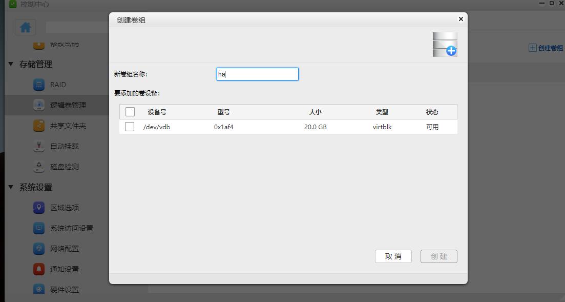Collapse the 系统设置 section
565x302 pixels.
[10, 187]
